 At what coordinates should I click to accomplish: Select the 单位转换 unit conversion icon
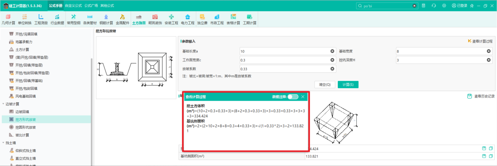pyautogui.click(x=25, y=20)
